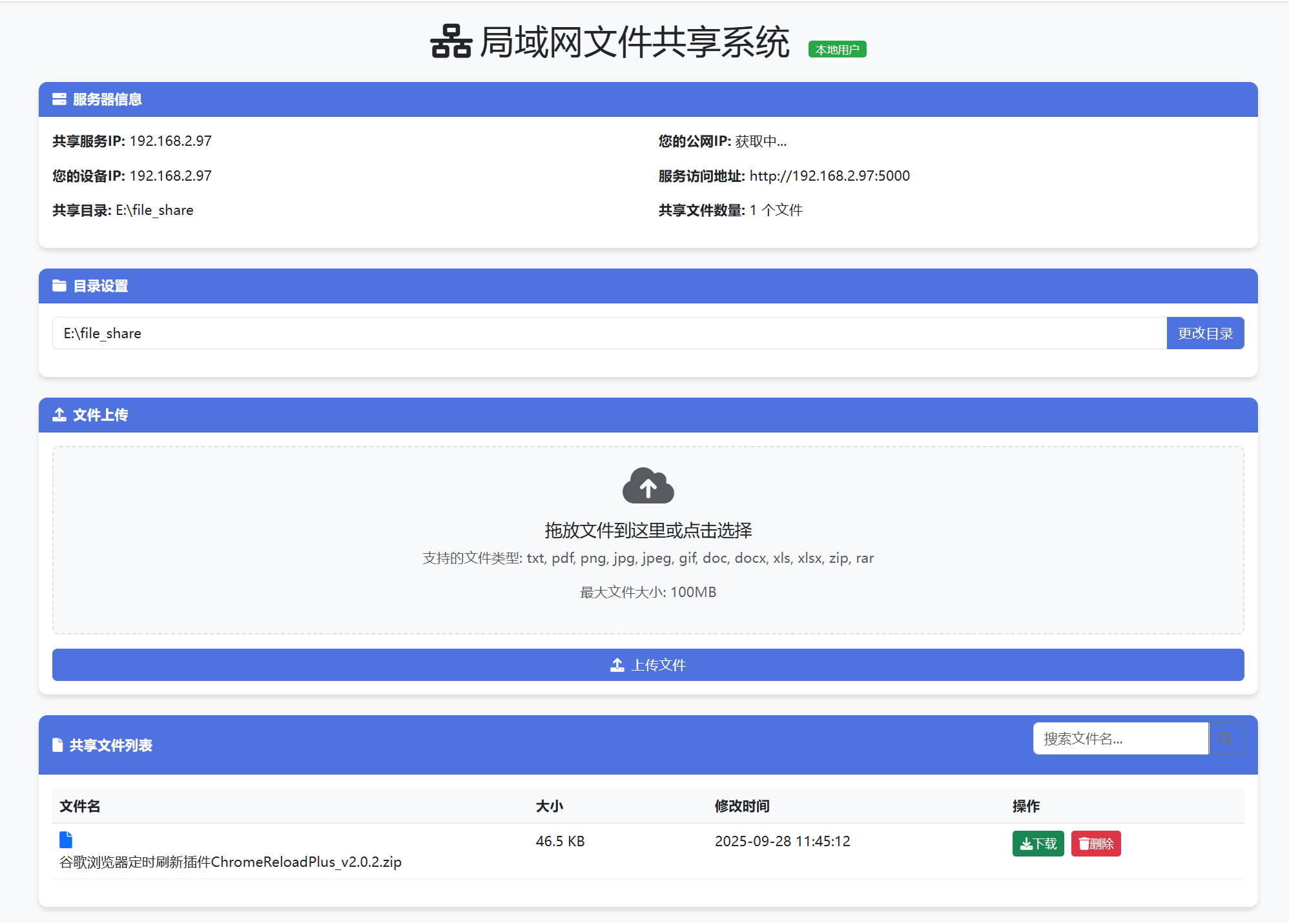Click the document icon in 共享文件列表 header
This screenshot has width=1289, height=923.
(57, 745)
